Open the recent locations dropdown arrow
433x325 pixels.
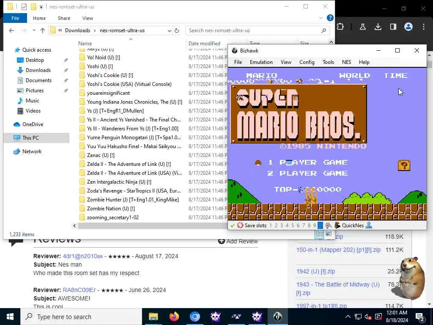(x=34, y=30)
